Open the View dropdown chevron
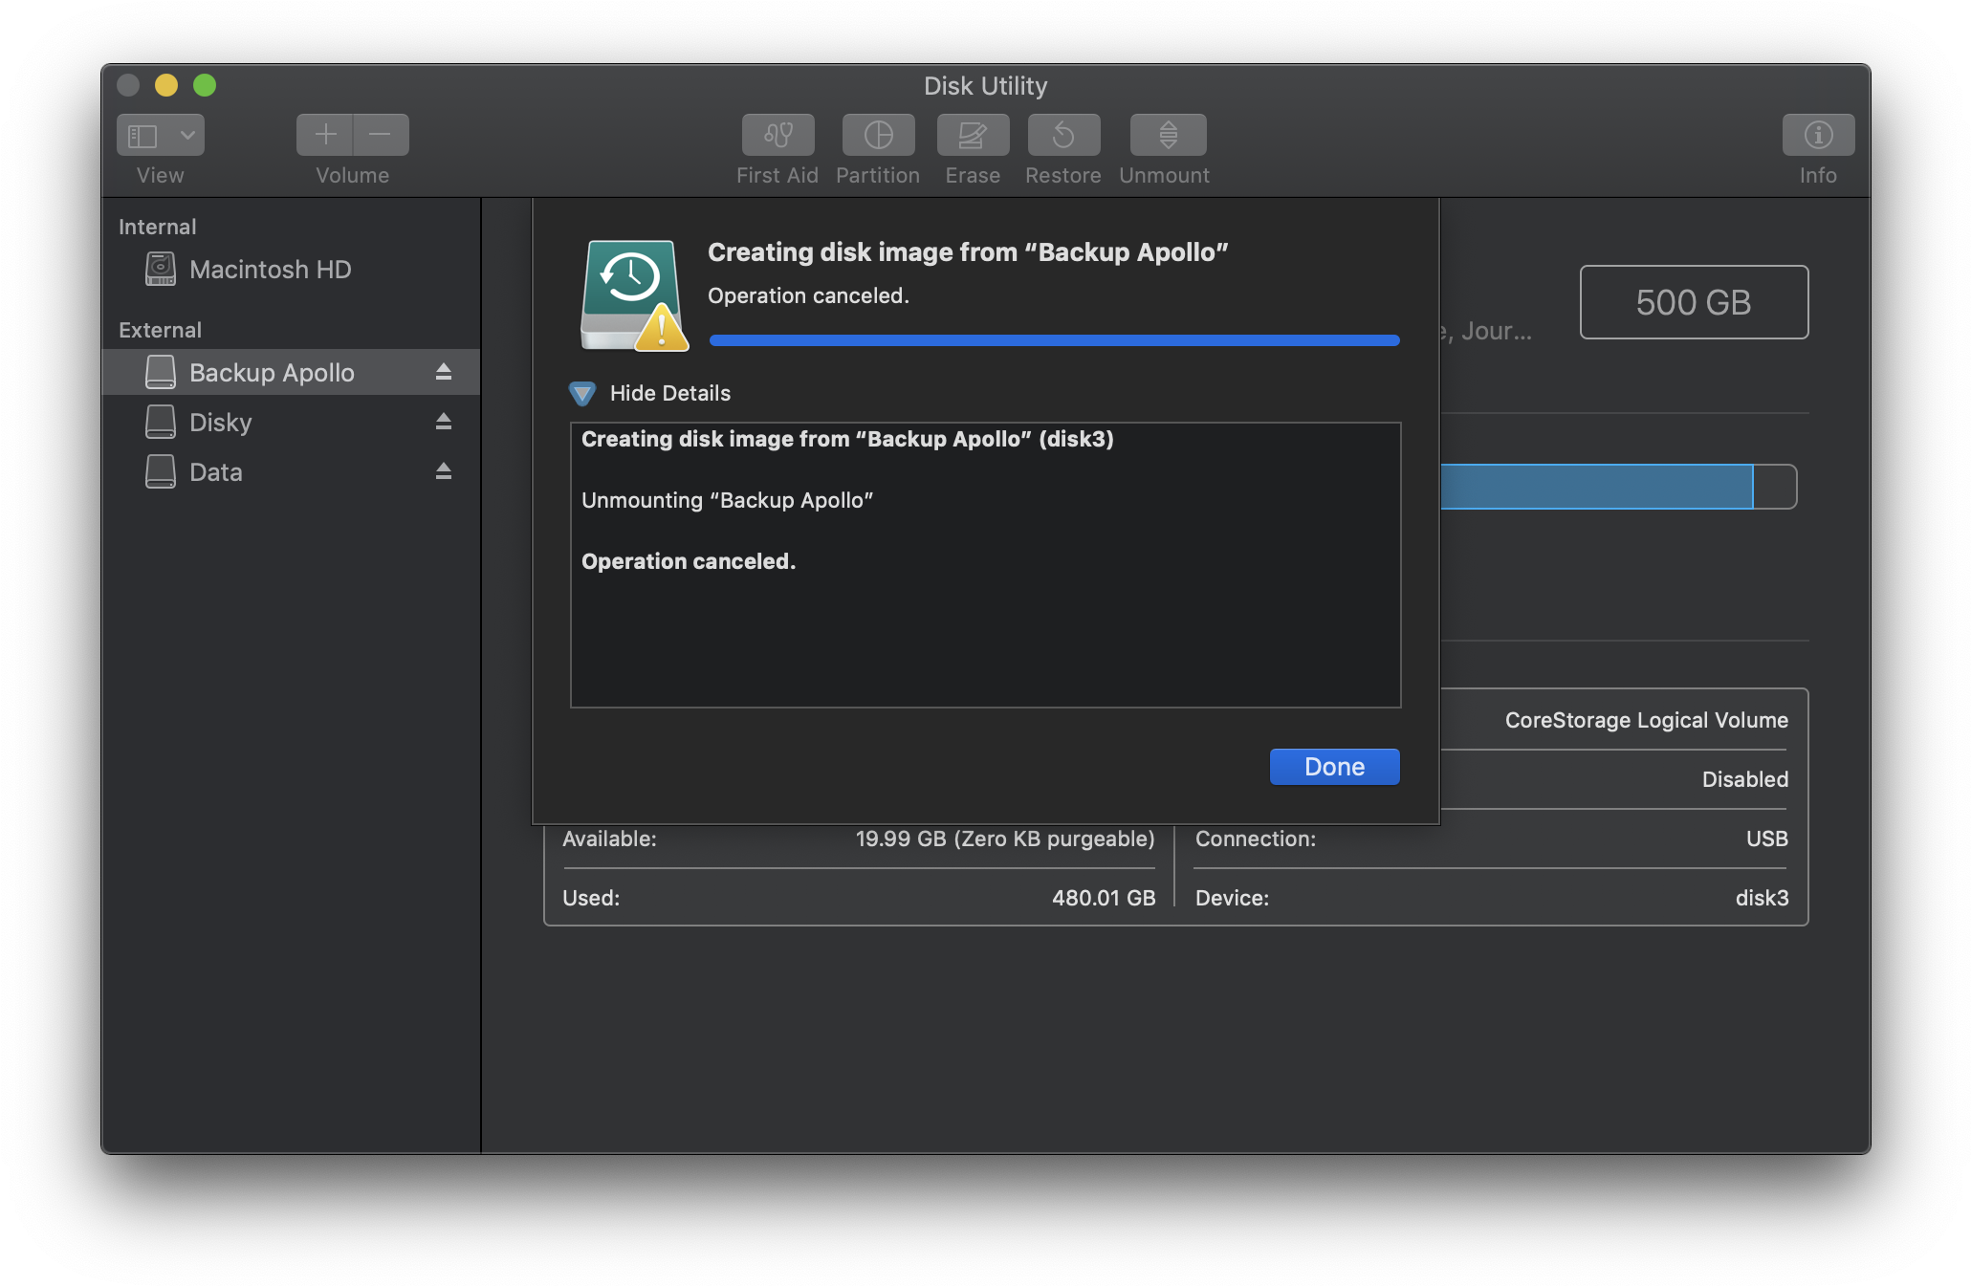Image resolution: width=1971 pixels, height=1286 pixels. (x=187, y=135)
